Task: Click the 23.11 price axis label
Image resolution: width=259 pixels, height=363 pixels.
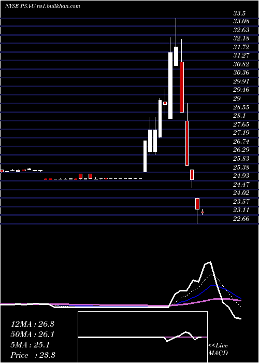Action: click(241, 210)
